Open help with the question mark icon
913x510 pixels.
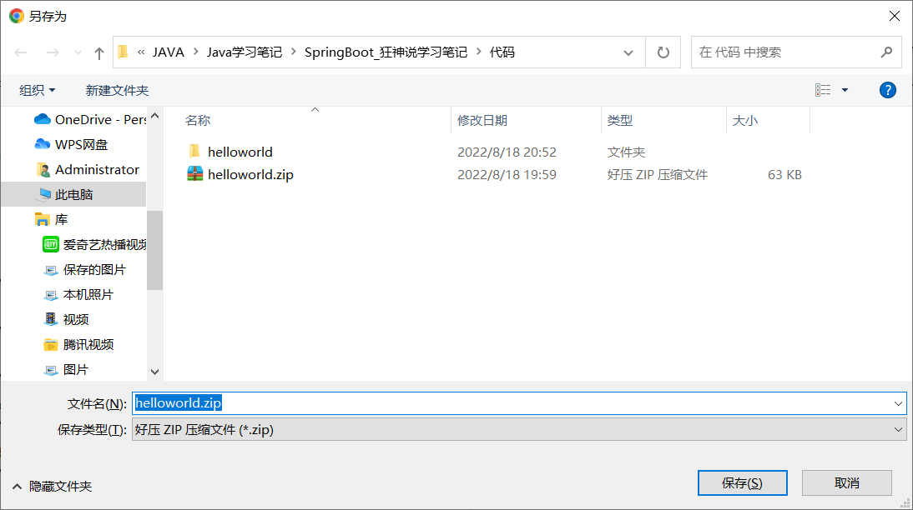pyautogui.click(x=887, y=90)
